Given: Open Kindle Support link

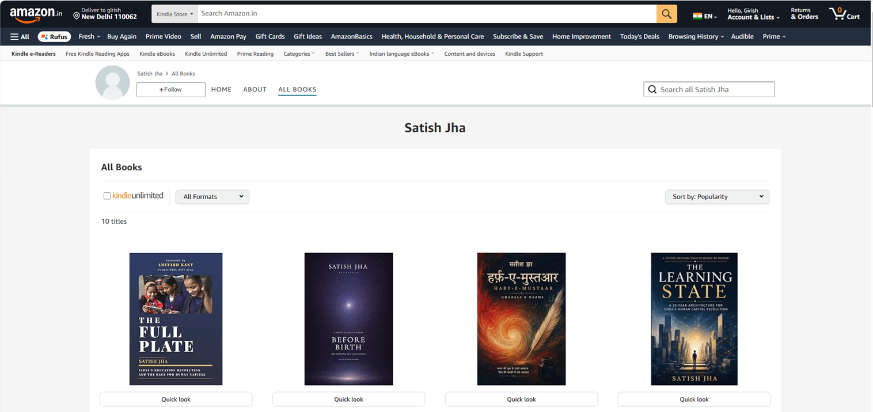Looking at the screenshot, I should coord(523,54).
